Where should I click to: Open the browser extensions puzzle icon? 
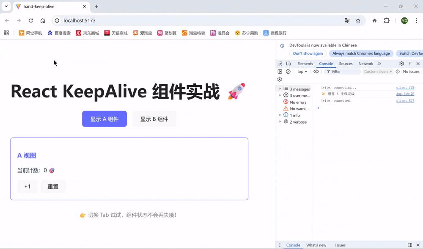[x=386, y=20]
